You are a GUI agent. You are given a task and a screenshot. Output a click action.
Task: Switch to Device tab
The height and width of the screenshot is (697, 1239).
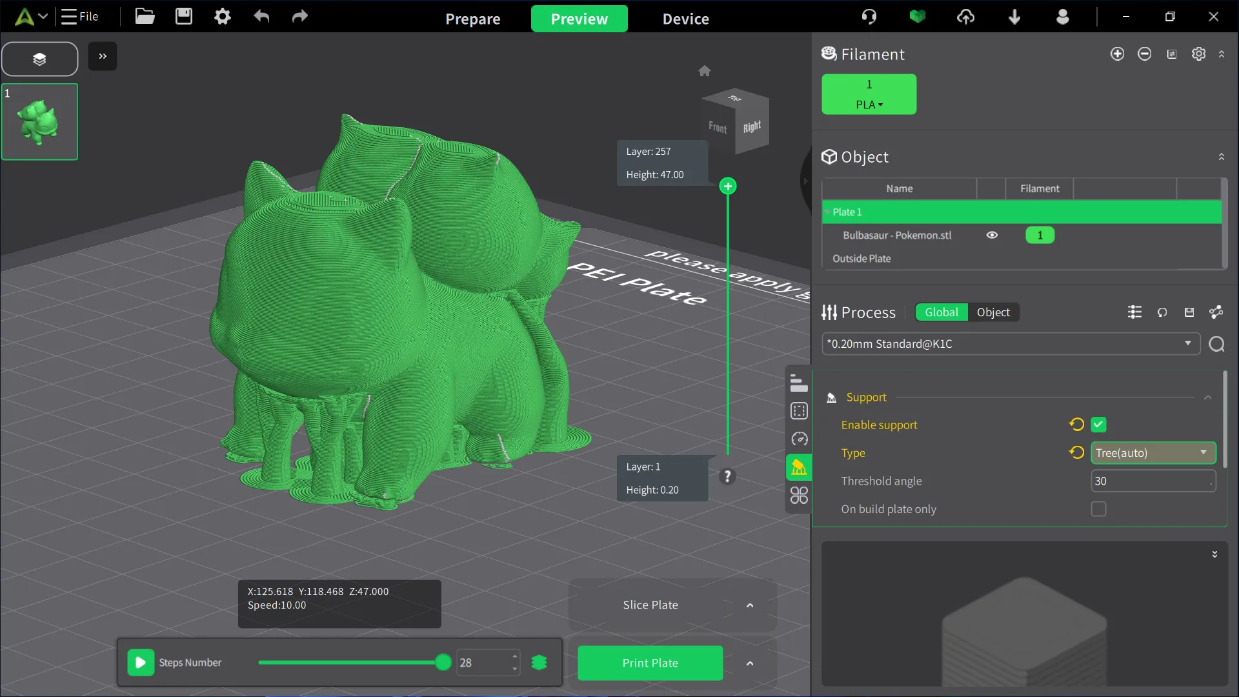[686, 19]
